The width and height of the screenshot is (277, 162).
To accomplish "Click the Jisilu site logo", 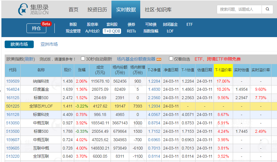I will (33, 10).
